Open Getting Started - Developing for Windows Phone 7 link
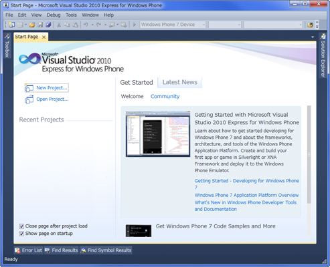The width and height of the screenshot is (330, 267). (x=246, y=184)
